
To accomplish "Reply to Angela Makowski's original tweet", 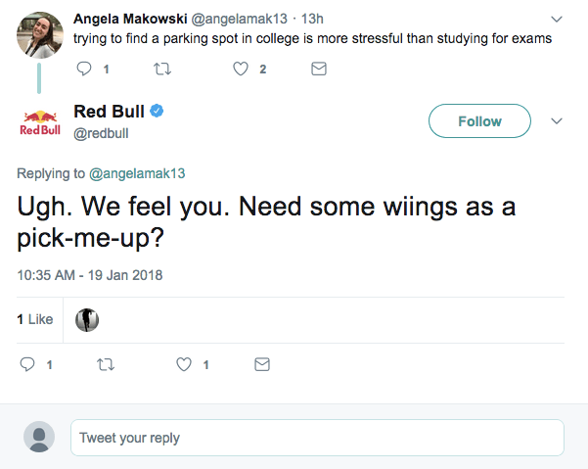I will [83, 69].
